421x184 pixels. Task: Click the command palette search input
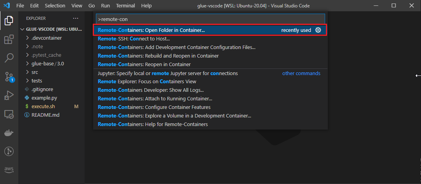[x=210, y=19]
